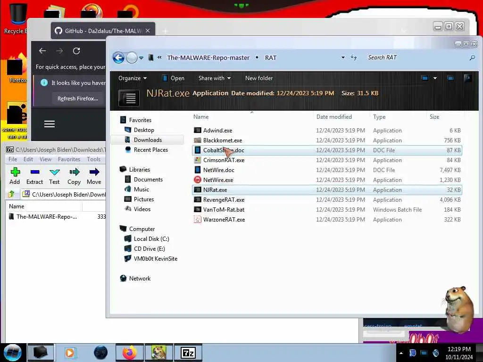Screen dimensions: 483x362
Task: Open CD Drive (E:)
Action: [149, 249]
